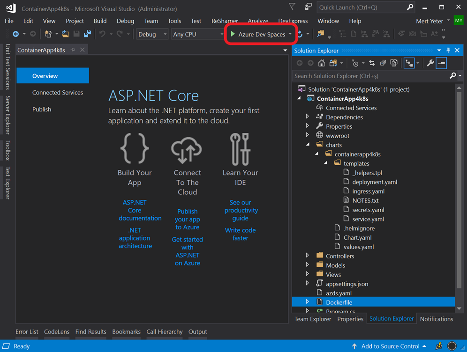Select Connected Services in the left navigation
The height and width of the screenshot is (352, 467).
(58, 93)
